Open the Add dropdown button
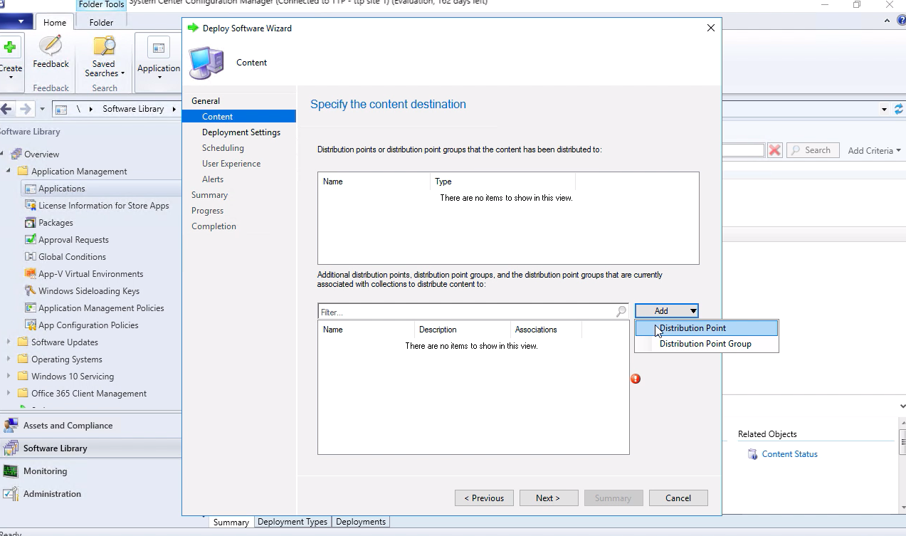Image resolution: width=906 pixels, height=536 pixels. coord(667,311)
